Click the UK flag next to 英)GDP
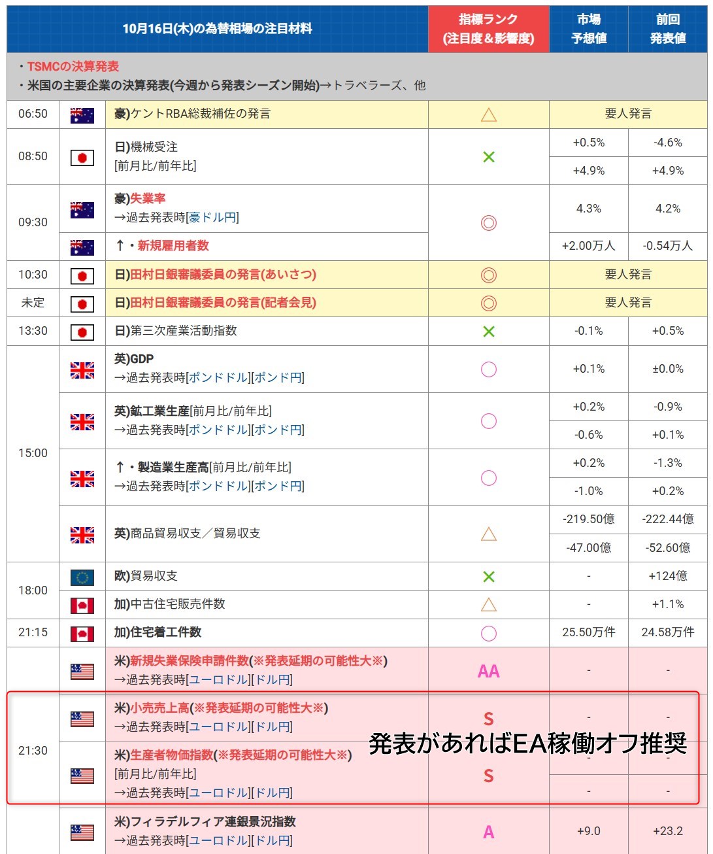The height and width of the screenshot is (854, 713). click(x=82, y=370)
